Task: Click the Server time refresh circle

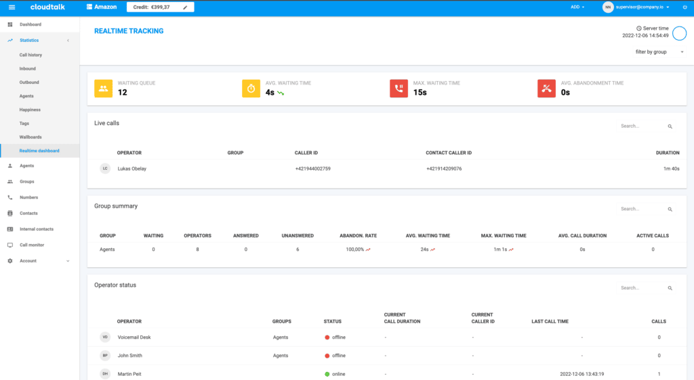Action: tap(679, 34)
